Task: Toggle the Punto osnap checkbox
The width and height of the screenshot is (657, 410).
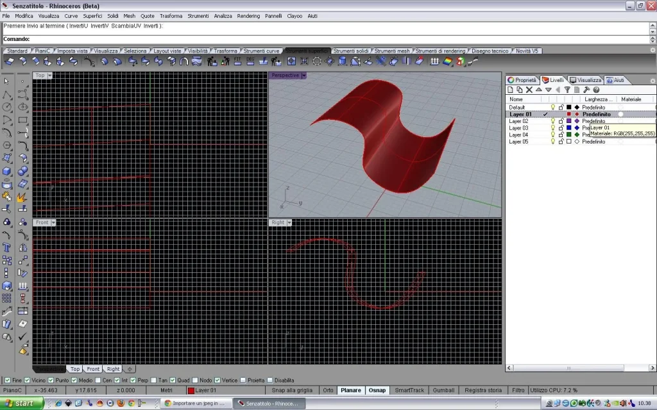Action: coord(51,381)
